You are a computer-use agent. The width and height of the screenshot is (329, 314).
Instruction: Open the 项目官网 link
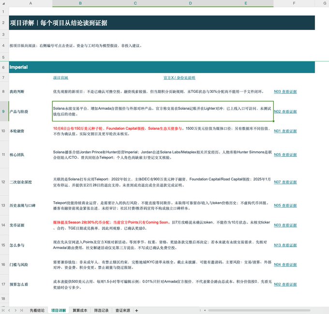[x=60, y=78]
